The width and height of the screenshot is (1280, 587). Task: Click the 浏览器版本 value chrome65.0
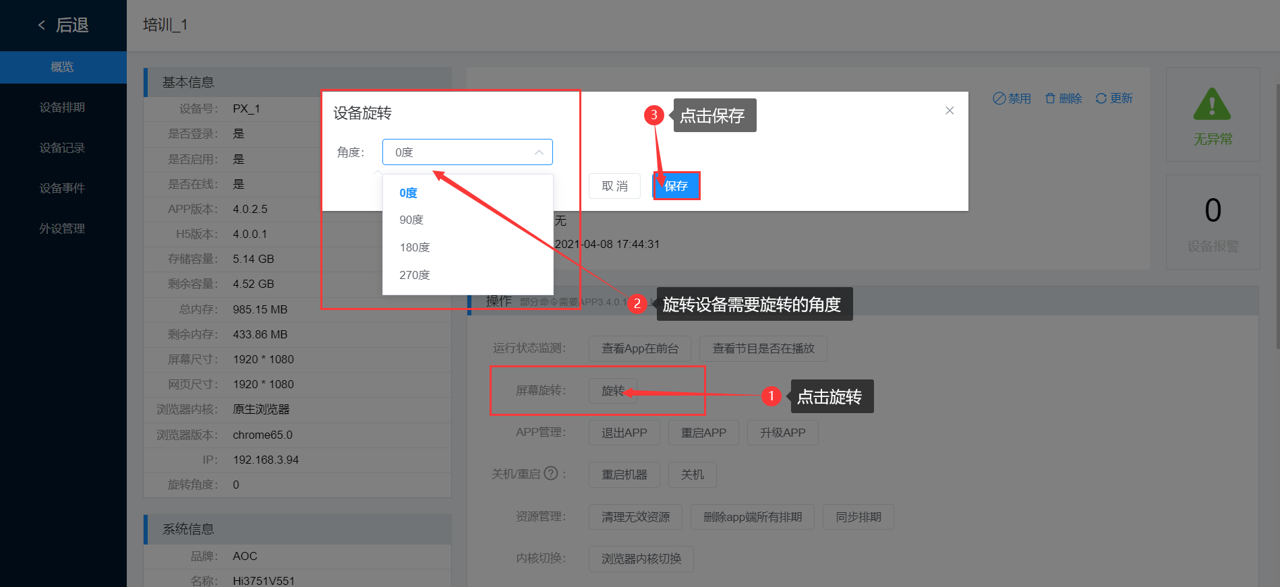click(262, 435)
